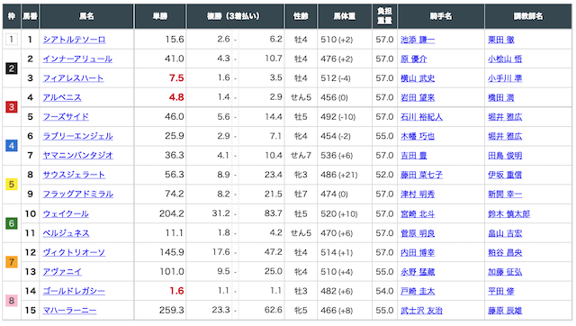Open horse シアトルテソーロ link
576x326 pixels.
(x=74, y=40)
